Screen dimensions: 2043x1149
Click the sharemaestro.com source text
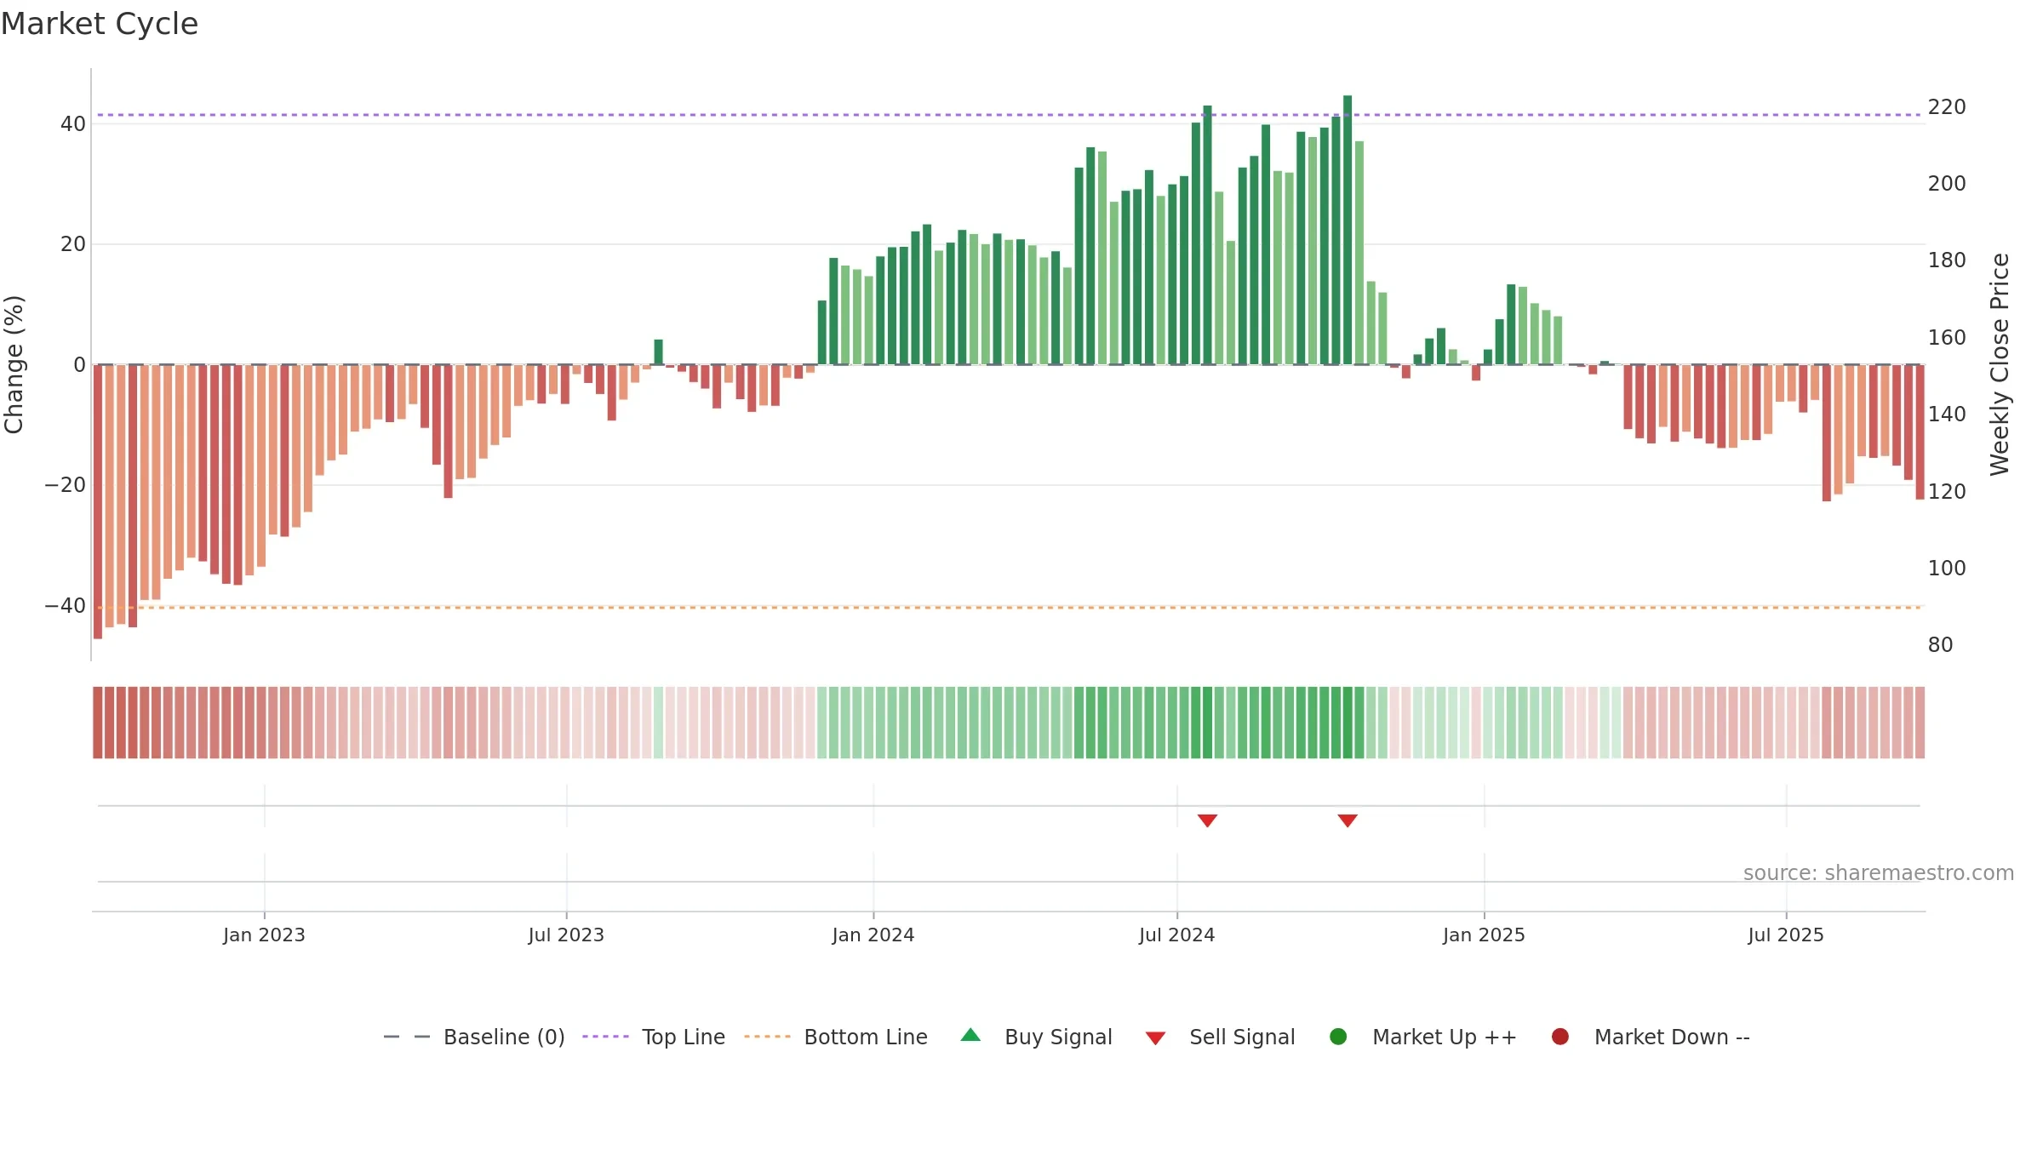click(x=1879, y=873)
